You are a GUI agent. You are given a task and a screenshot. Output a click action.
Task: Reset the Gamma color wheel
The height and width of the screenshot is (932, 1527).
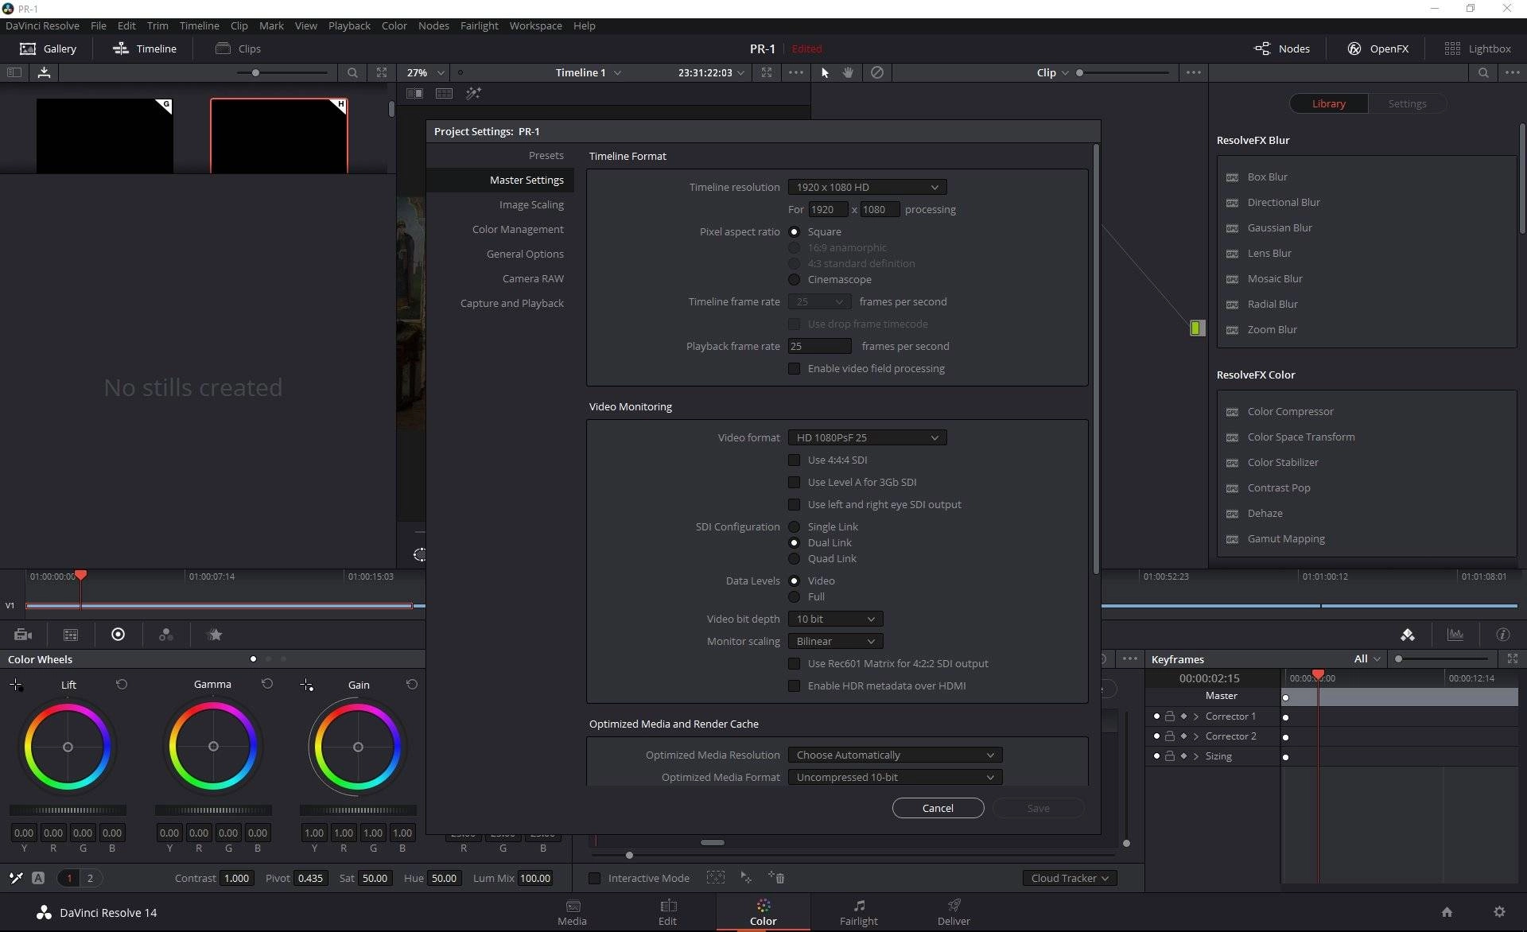point(267,684)
